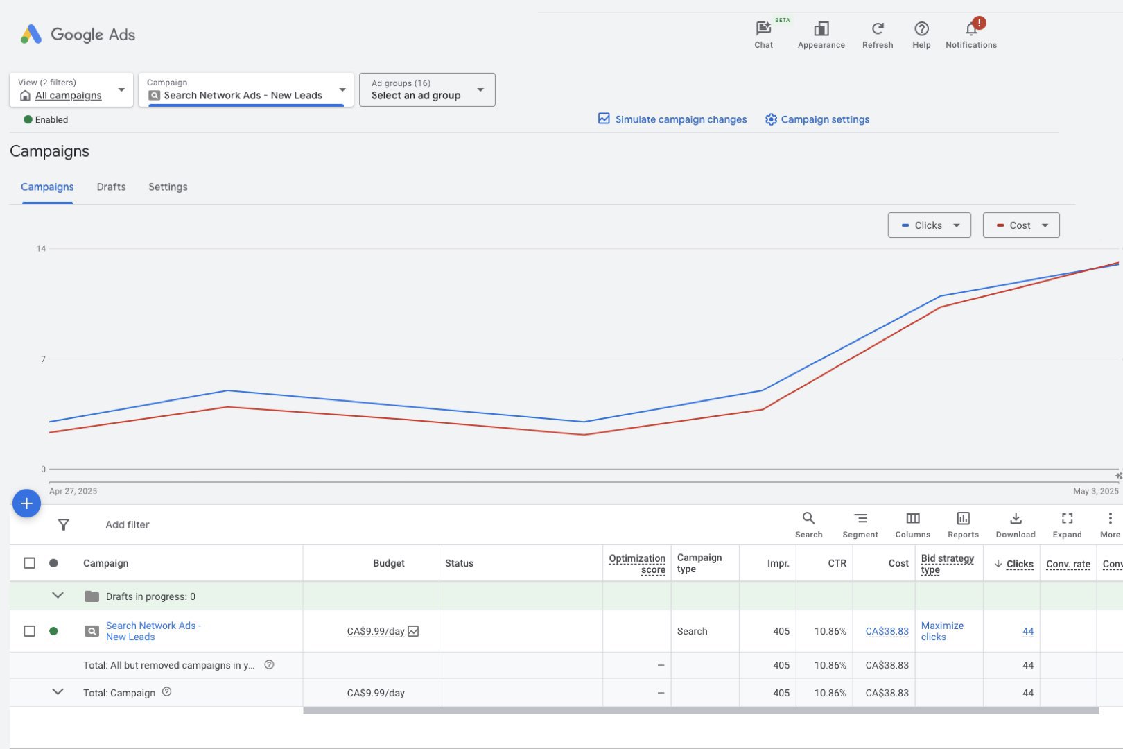Tick the header select-all checkbox
The height and width of the screenshot is (749, 1123).
(29, 563)
